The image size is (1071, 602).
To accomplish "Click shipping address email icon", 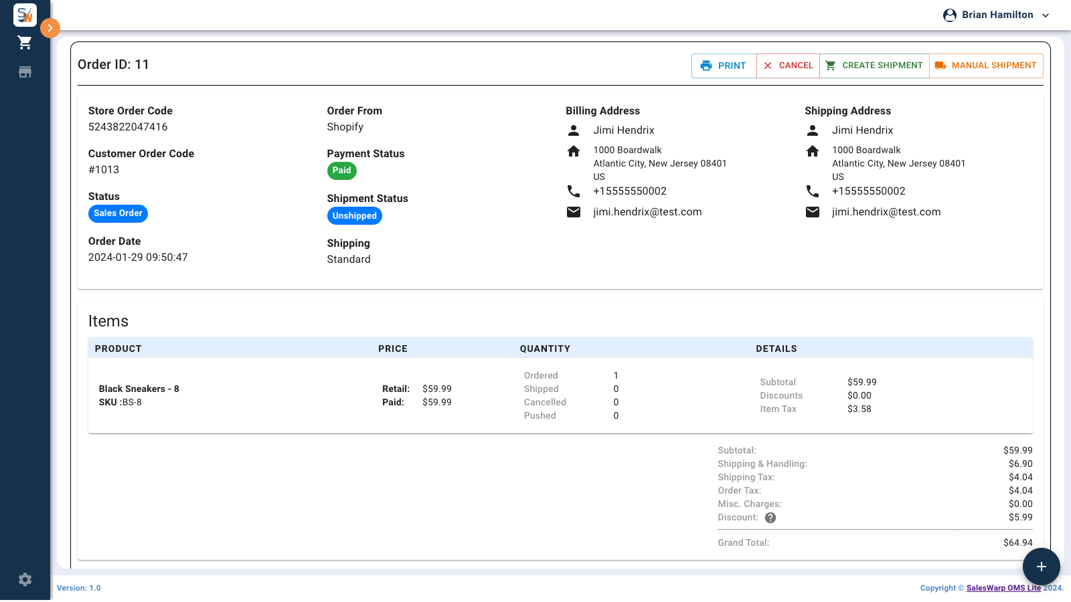I will pyautogui.click(x=813, y=212).
